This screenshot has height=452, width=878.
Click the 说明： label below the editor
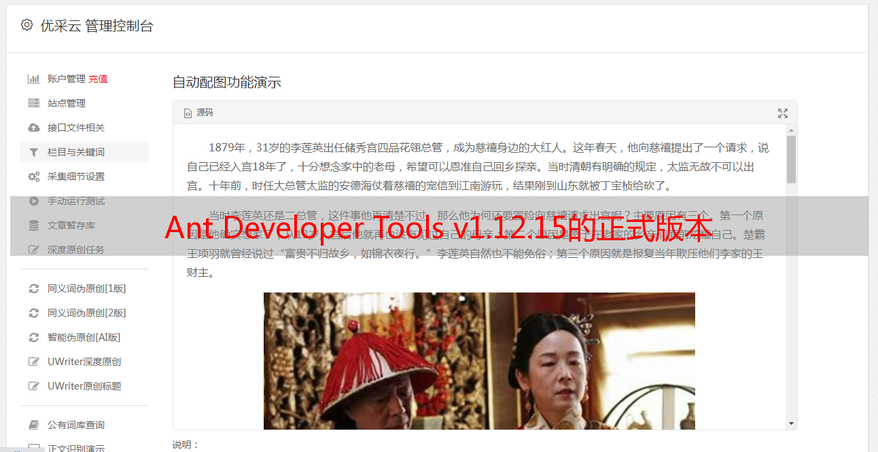click(186, 445)
